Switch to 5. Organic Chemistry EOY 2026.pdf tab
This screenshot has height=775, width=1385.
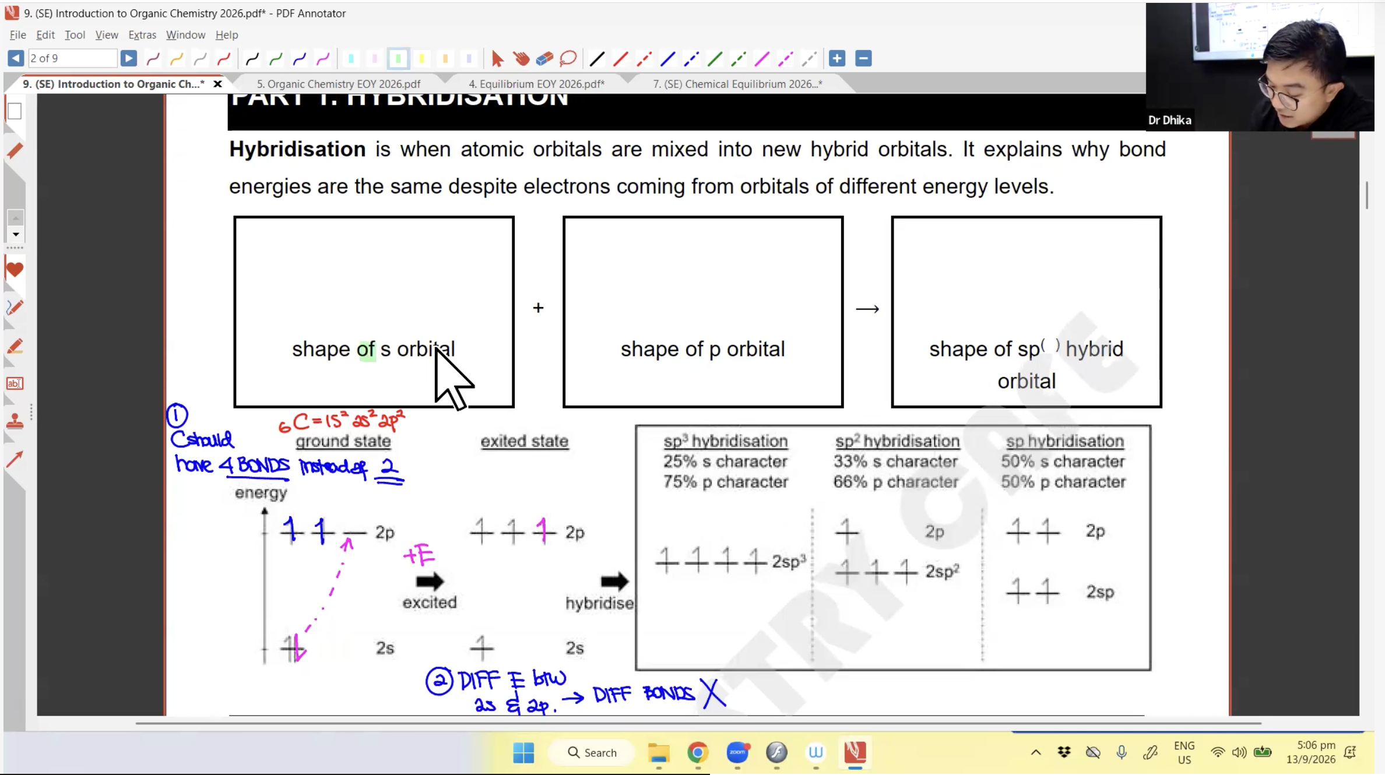click(339, 84)
